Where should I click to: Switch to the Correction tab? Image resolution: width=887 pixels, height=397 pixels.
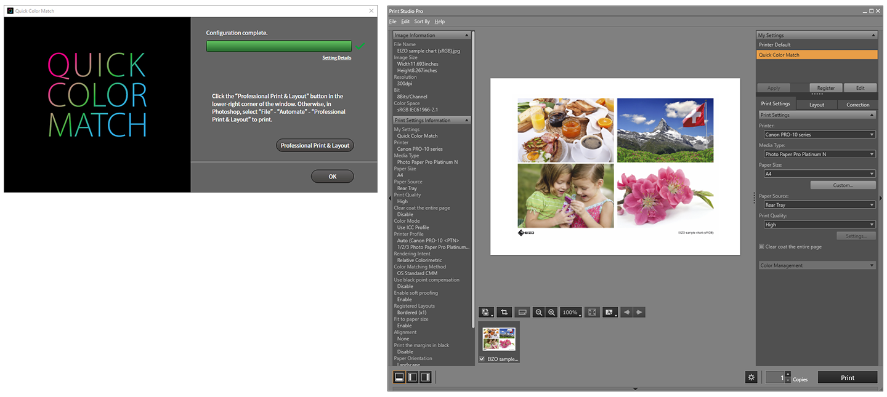point(857,105)
